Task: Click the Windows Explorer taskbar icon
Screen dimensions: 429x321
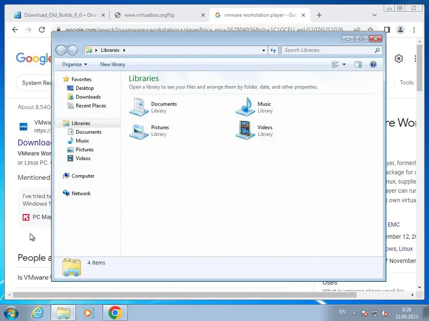Action: 63,313
